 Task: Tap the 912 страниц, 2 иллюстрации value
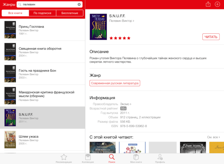pos(140,117)
